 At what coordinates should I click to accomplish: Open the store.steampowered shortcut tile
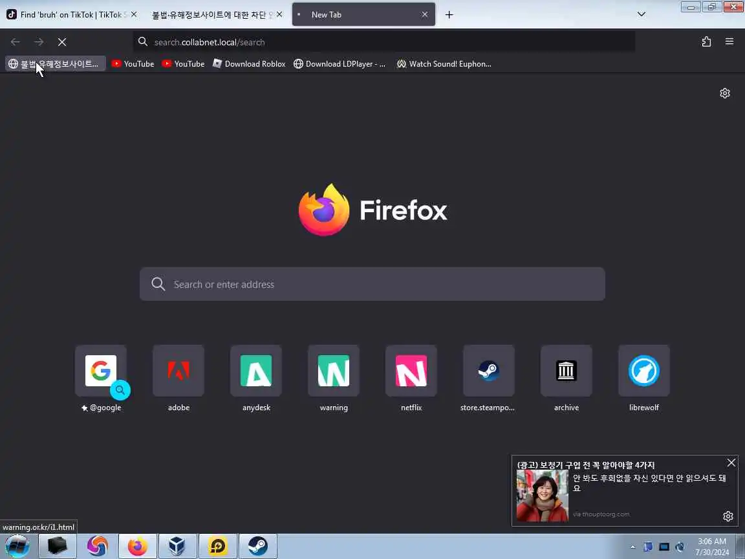pos(488,378)
